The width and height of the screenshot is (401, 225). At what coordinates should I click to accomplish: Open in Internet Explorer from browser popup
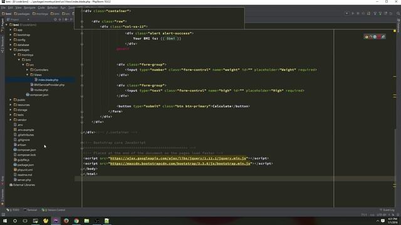pos(383,37)
